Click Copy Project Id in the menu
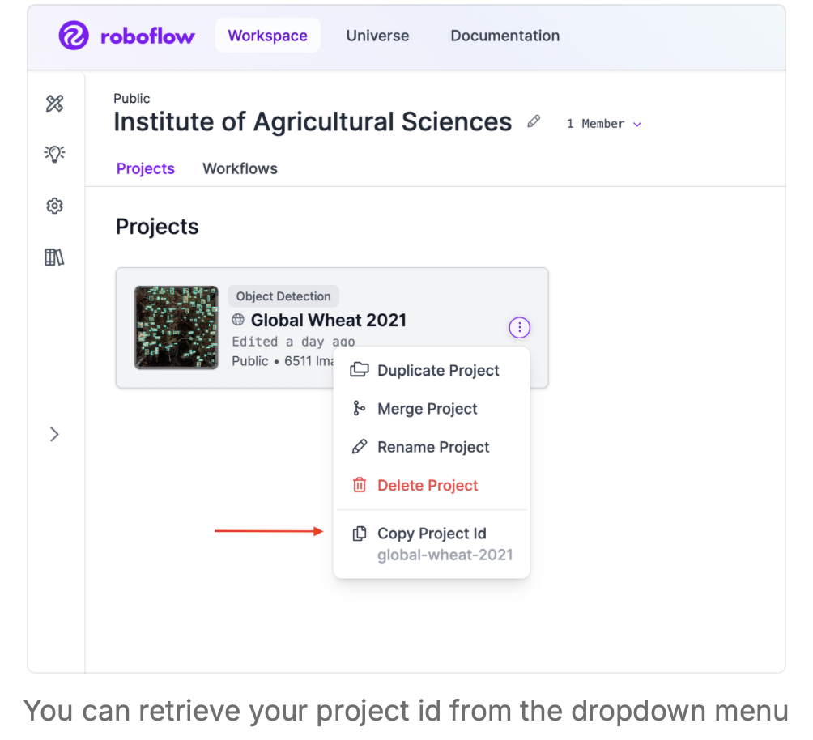The width and height of the screenshot is (813, 740). pos(432,534)
